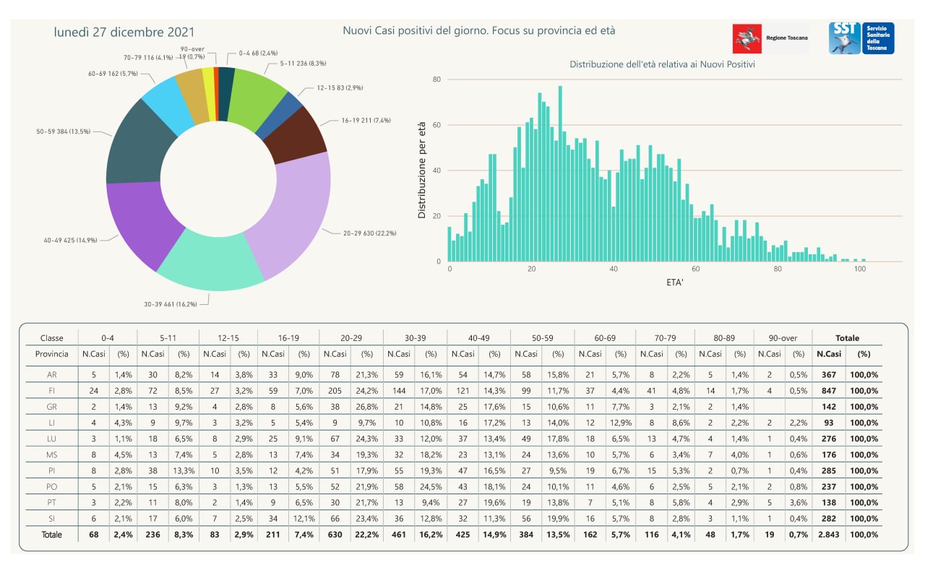
Task: Select the Totale column header in table
Action: tap(847, 337)
